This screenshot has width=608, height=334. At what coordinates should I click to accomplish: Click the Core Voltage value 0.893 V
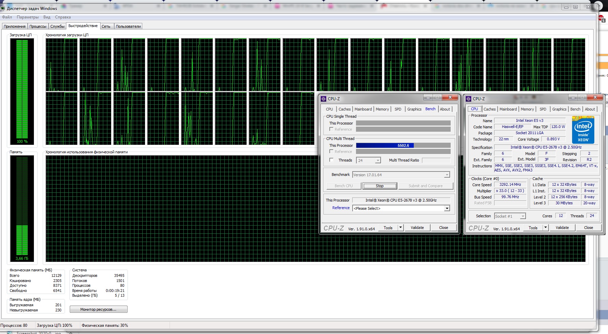[553, 139]
